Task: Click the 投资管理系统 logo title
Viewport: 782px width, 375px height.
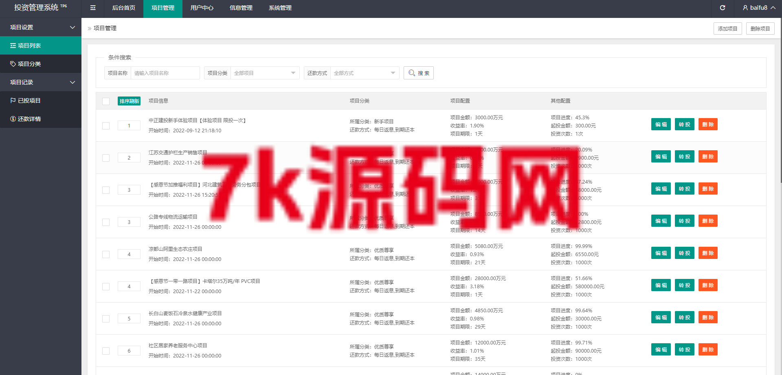Action: [x=40, y=8]
